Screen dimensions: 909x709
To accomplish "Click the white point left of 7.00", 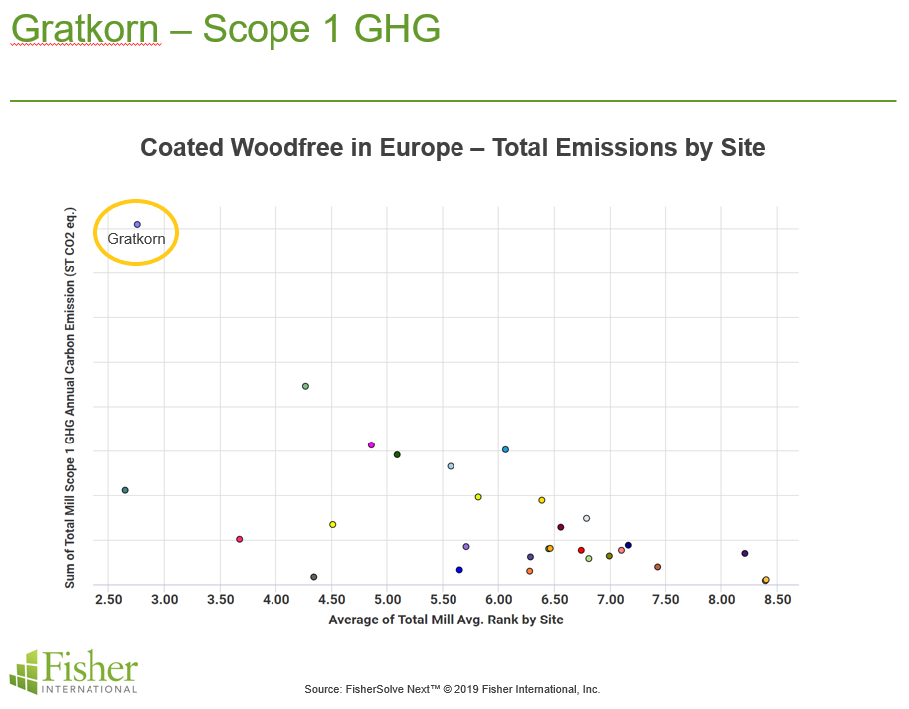I will (586, 518).
